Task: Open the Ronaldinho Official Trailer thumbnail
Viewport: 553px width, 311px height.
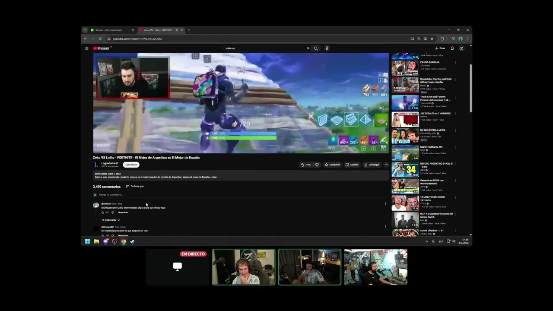Action: coord(405,85)
